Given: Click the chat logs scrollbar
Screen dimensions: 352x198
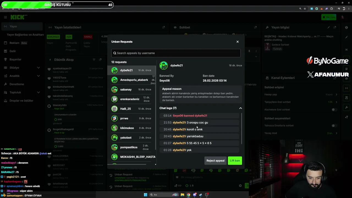Looking at the screenshot, I should pyautogui.click(x=241, y=128).
